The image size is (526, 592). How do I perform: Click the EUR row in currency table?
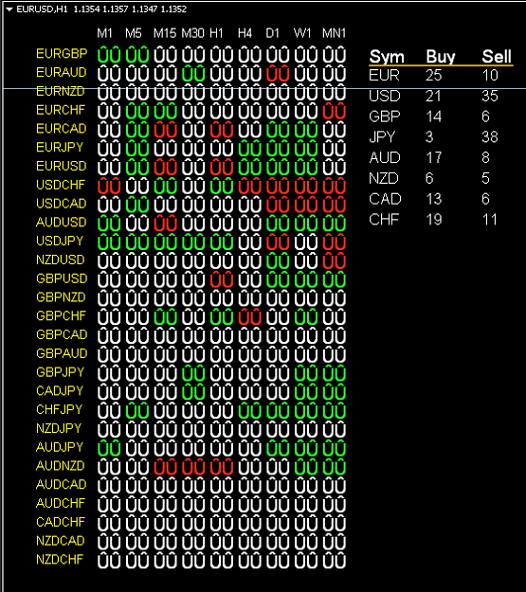point(433,75)
